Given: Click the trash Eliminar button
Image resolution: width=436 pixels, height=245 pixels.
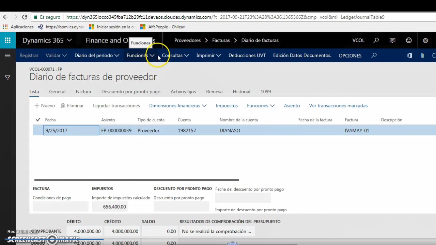Looking at the screenshot, I should pos(72,105).
